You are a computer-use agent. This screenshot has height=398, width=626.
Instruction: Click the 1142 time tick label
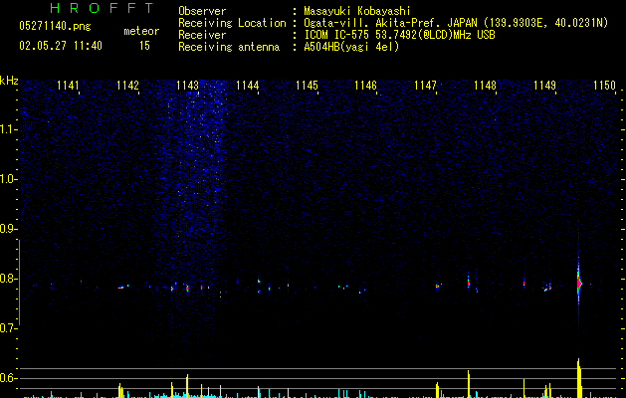click(127, 86)
